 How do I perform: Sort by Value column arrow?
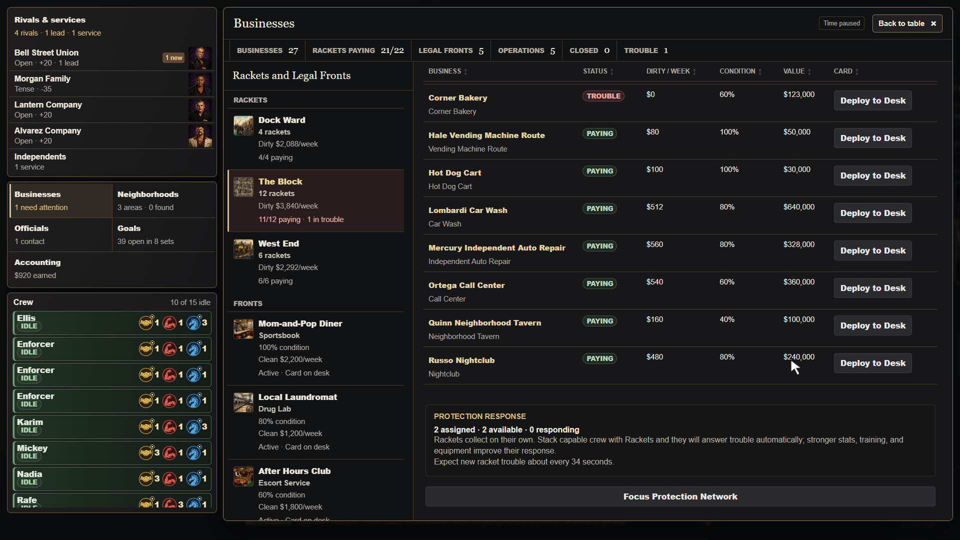(809, 71)
